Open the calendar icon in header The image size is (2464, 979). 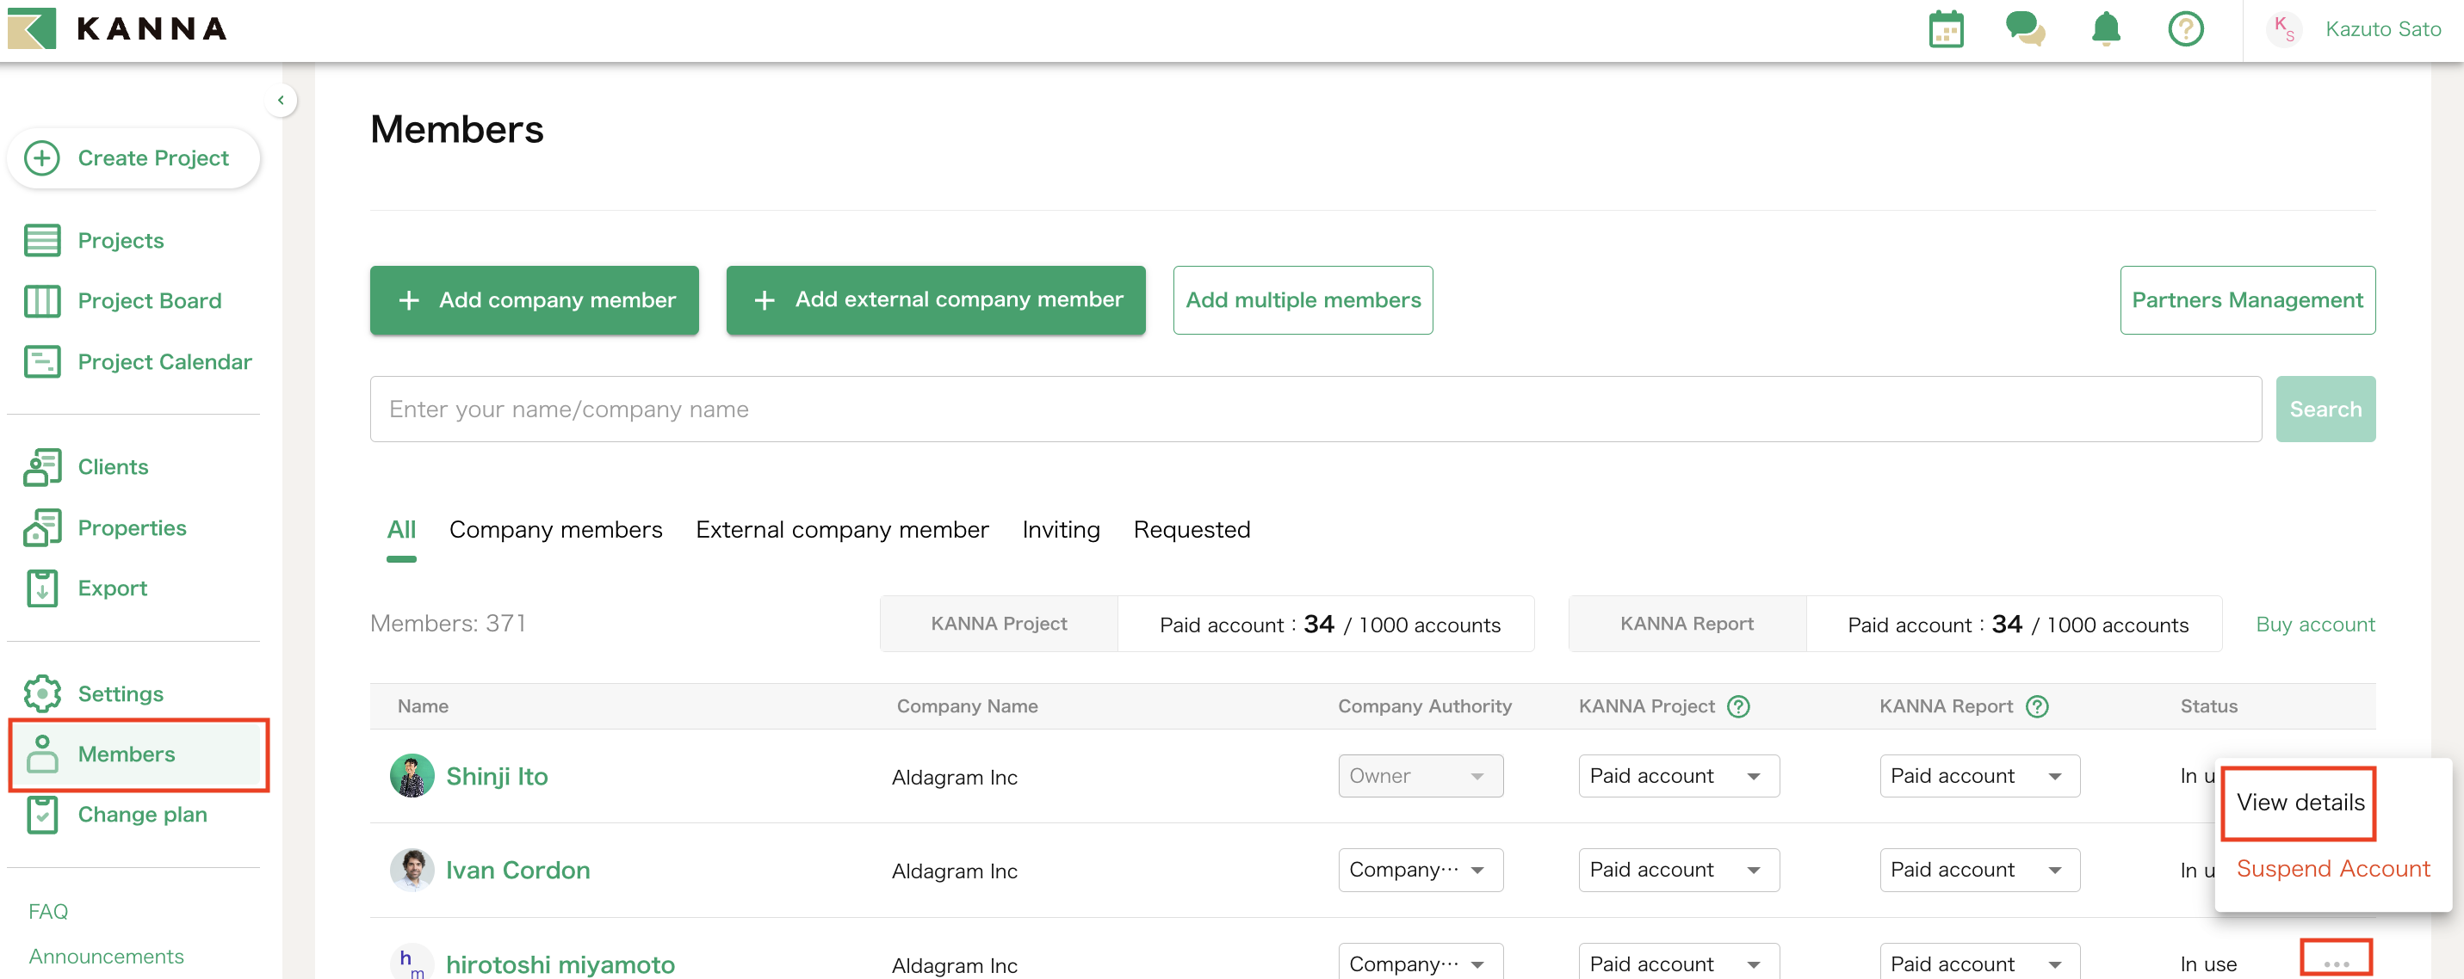1946,29
